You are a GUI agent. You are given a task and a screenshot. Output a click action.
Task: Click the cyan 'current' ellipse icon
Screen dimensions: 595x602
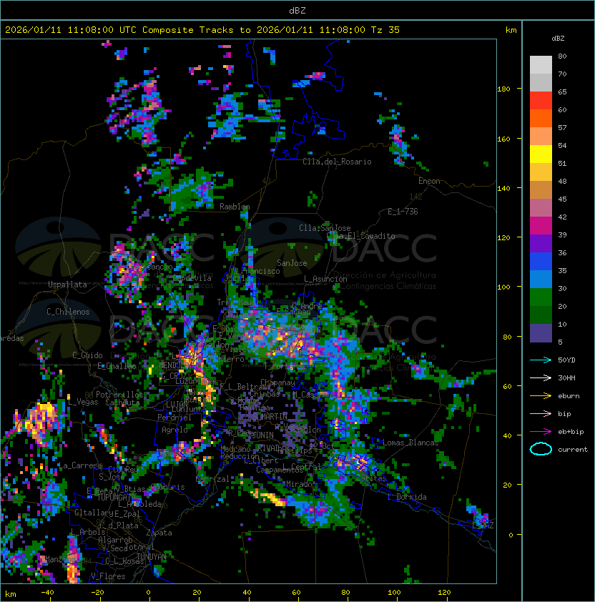(x=541, y=449)
